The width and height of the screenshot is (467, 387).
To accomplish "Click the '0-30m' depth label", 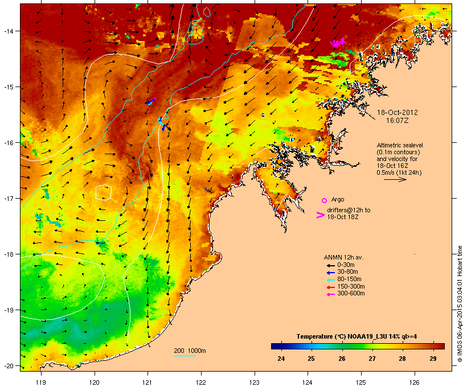I will click(346, 265).
